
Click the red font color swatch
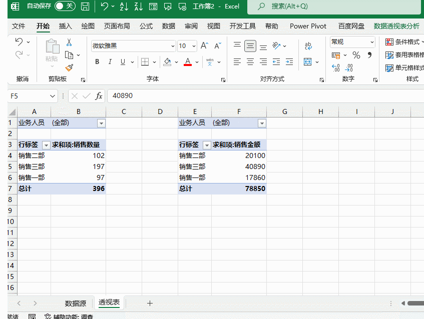pyautogui.click(x=188, y=62)
